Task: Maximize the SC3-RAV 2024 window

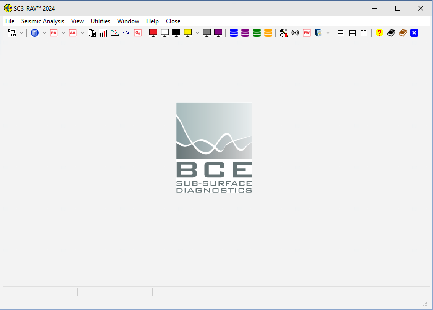Action: point(398,9)
